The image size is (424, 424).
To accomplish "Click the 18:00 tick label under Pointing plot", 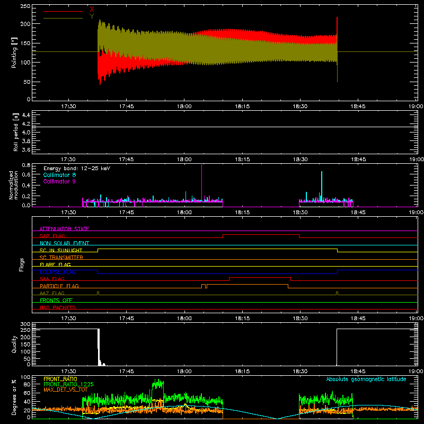I will pos(184,107).
